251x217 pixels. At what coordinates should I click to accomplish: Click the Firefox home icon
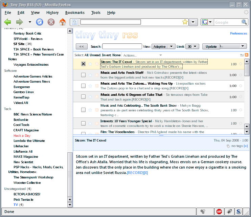[x=62, y=22]
